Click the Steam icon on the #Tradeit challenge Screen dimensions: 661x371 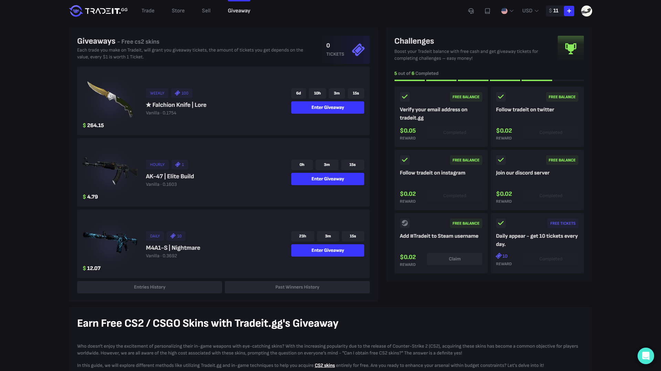click(x=405, y=223)
